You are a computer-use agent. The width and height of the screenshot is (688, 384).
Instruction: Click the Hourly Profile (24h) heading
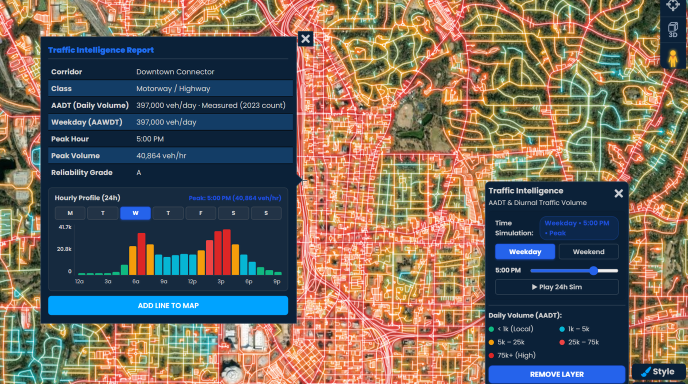[x=87, y=198]
